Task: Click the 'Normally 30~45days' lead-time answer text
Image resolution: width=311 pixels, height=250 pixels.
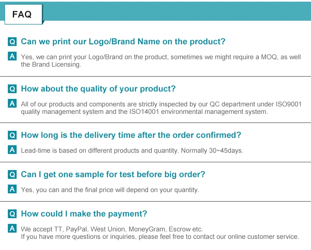Action: [x=211, y=150]
